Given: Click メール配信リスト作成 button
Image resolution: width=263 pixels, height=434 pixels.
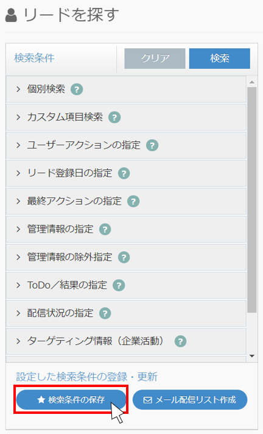Looking at the screenshot, I should click(x=190, y=400).
